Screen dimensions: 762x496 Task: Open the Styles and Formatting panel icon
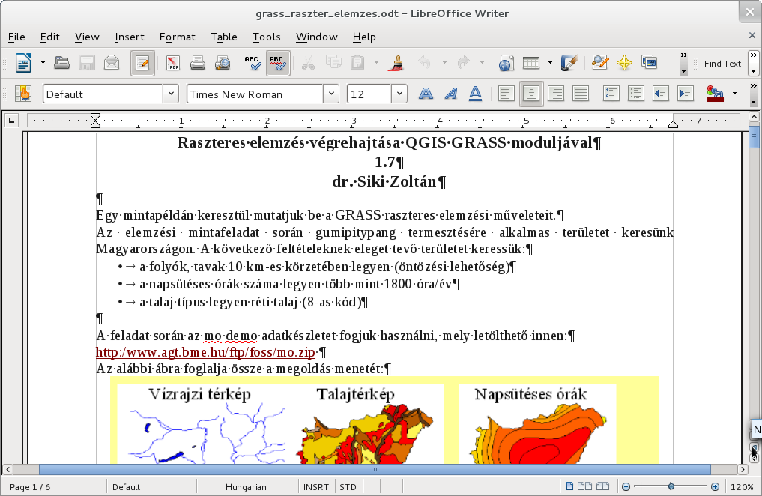pos(22,93)
